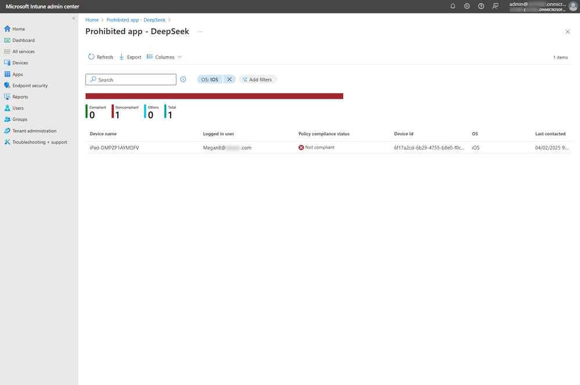Open the notifications bell

point(453,6)
